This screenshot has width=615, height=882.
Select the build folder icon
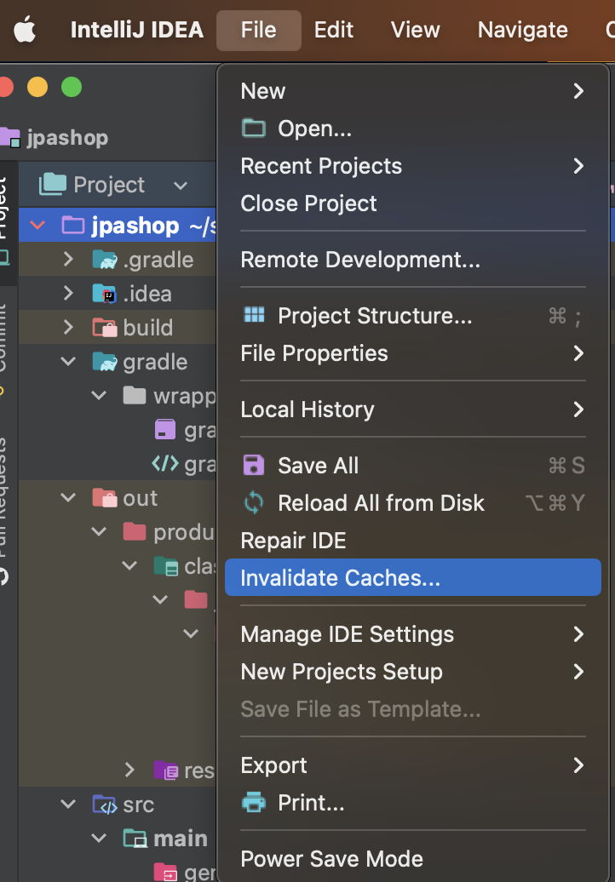click(105, 328)
